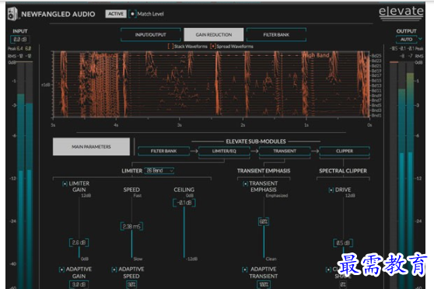Click the gain reduction waveform display
This screenshot has height=289, width=434.
pos(212,84)
